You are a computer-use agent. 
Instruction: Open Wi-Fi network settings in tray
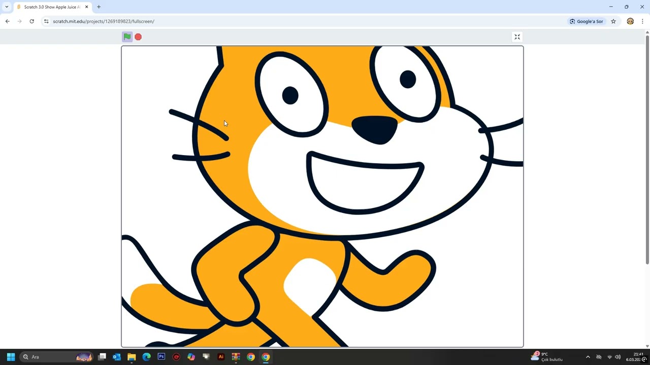[x=610, y=357]
